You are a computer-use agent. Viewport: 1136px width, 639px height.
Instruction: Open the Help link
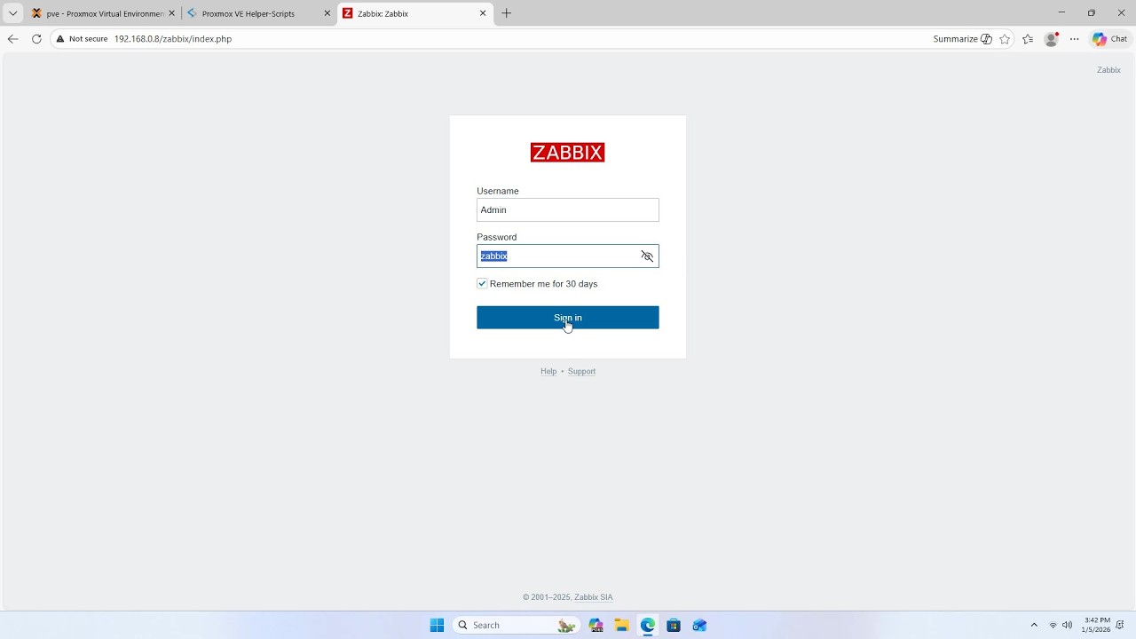[548, 372]
